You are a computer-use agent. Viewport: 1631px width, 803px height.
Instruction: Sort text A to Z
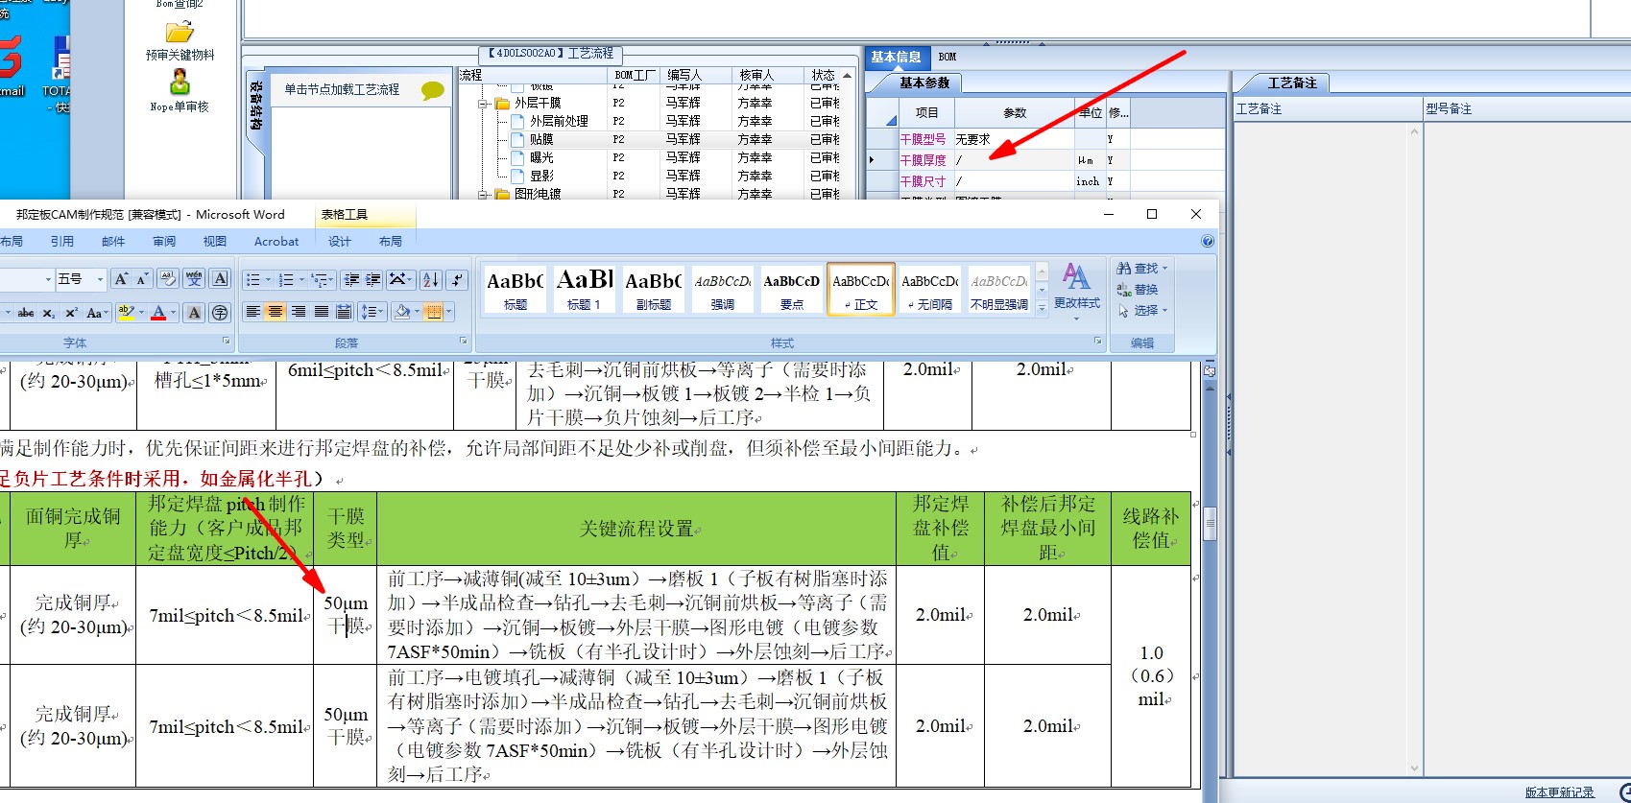[x=431, y=279]
